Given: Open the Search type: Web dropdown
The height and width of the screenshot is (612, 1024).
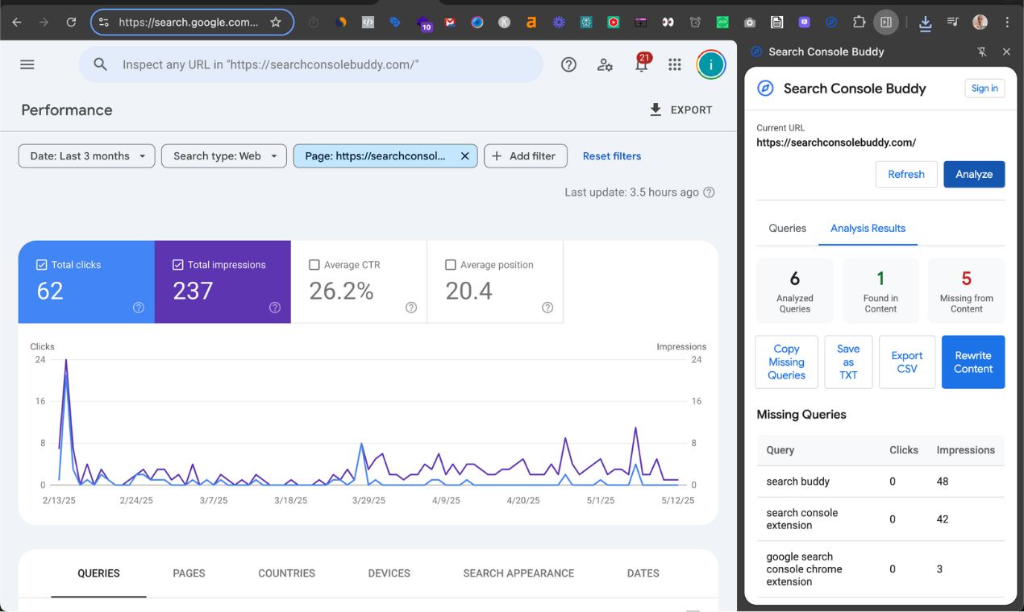Looking at the screenshot, I should [224, 156].
